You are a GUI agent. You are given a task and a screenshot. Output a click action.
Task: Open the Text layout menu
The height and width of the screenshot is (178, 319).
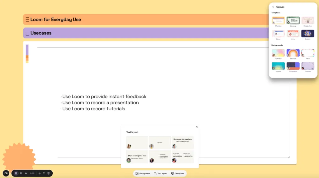pyautogui.click(x=160, y=173)
